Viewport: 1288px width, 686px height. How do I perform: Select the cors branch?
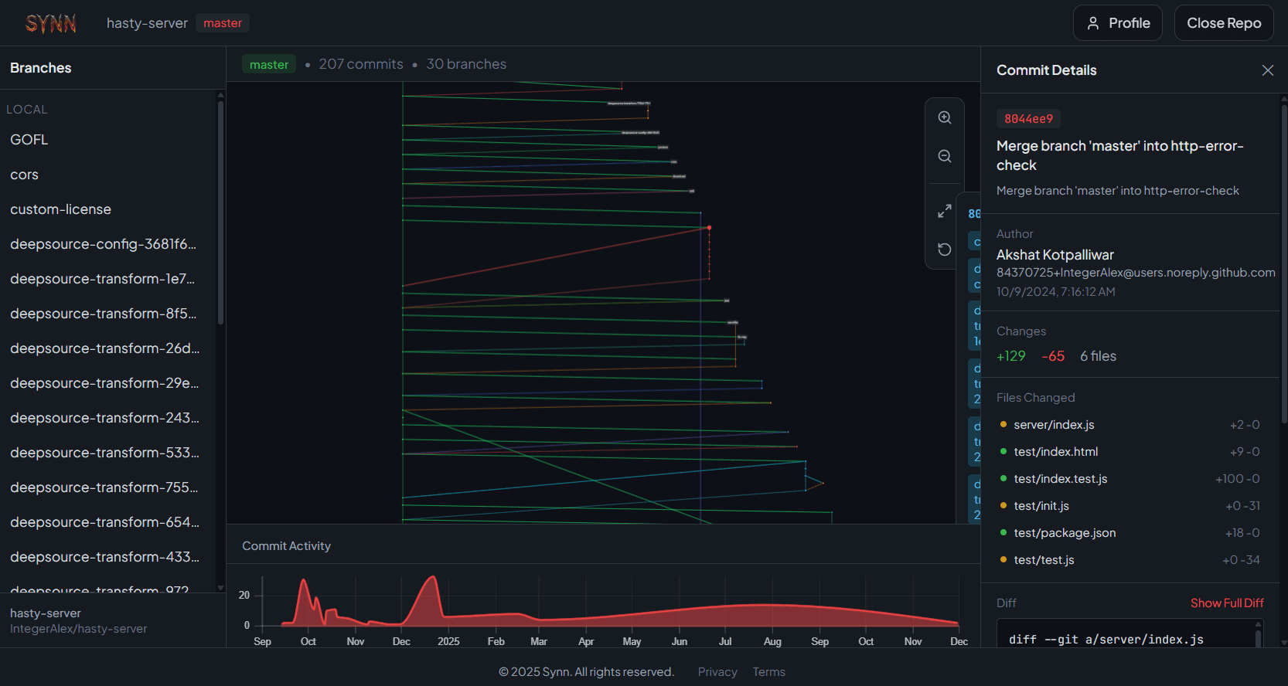click(x=24, y=175)
